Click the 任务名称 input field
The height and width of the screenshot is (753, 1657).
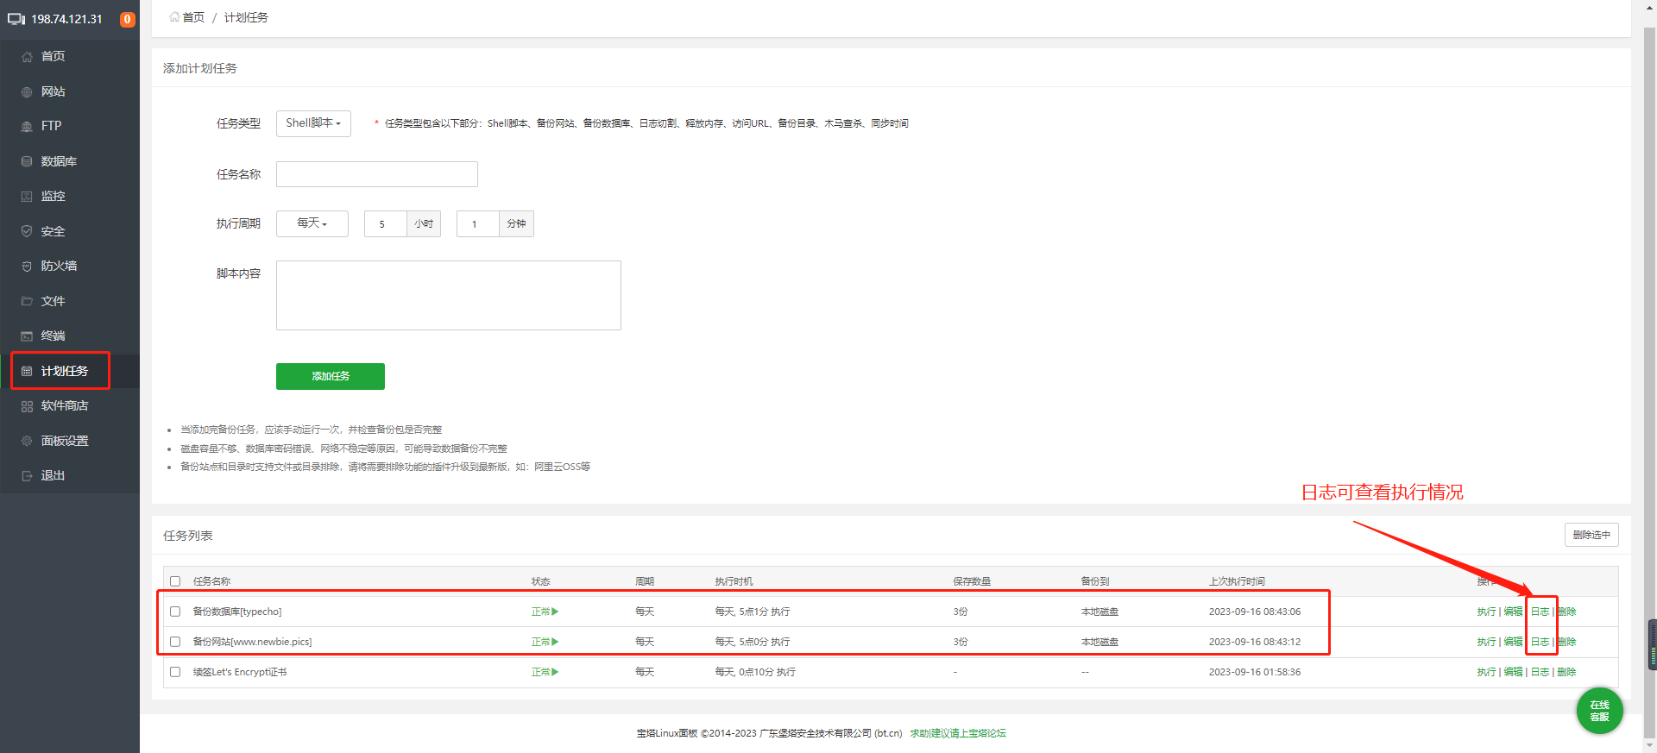point(377,174)
